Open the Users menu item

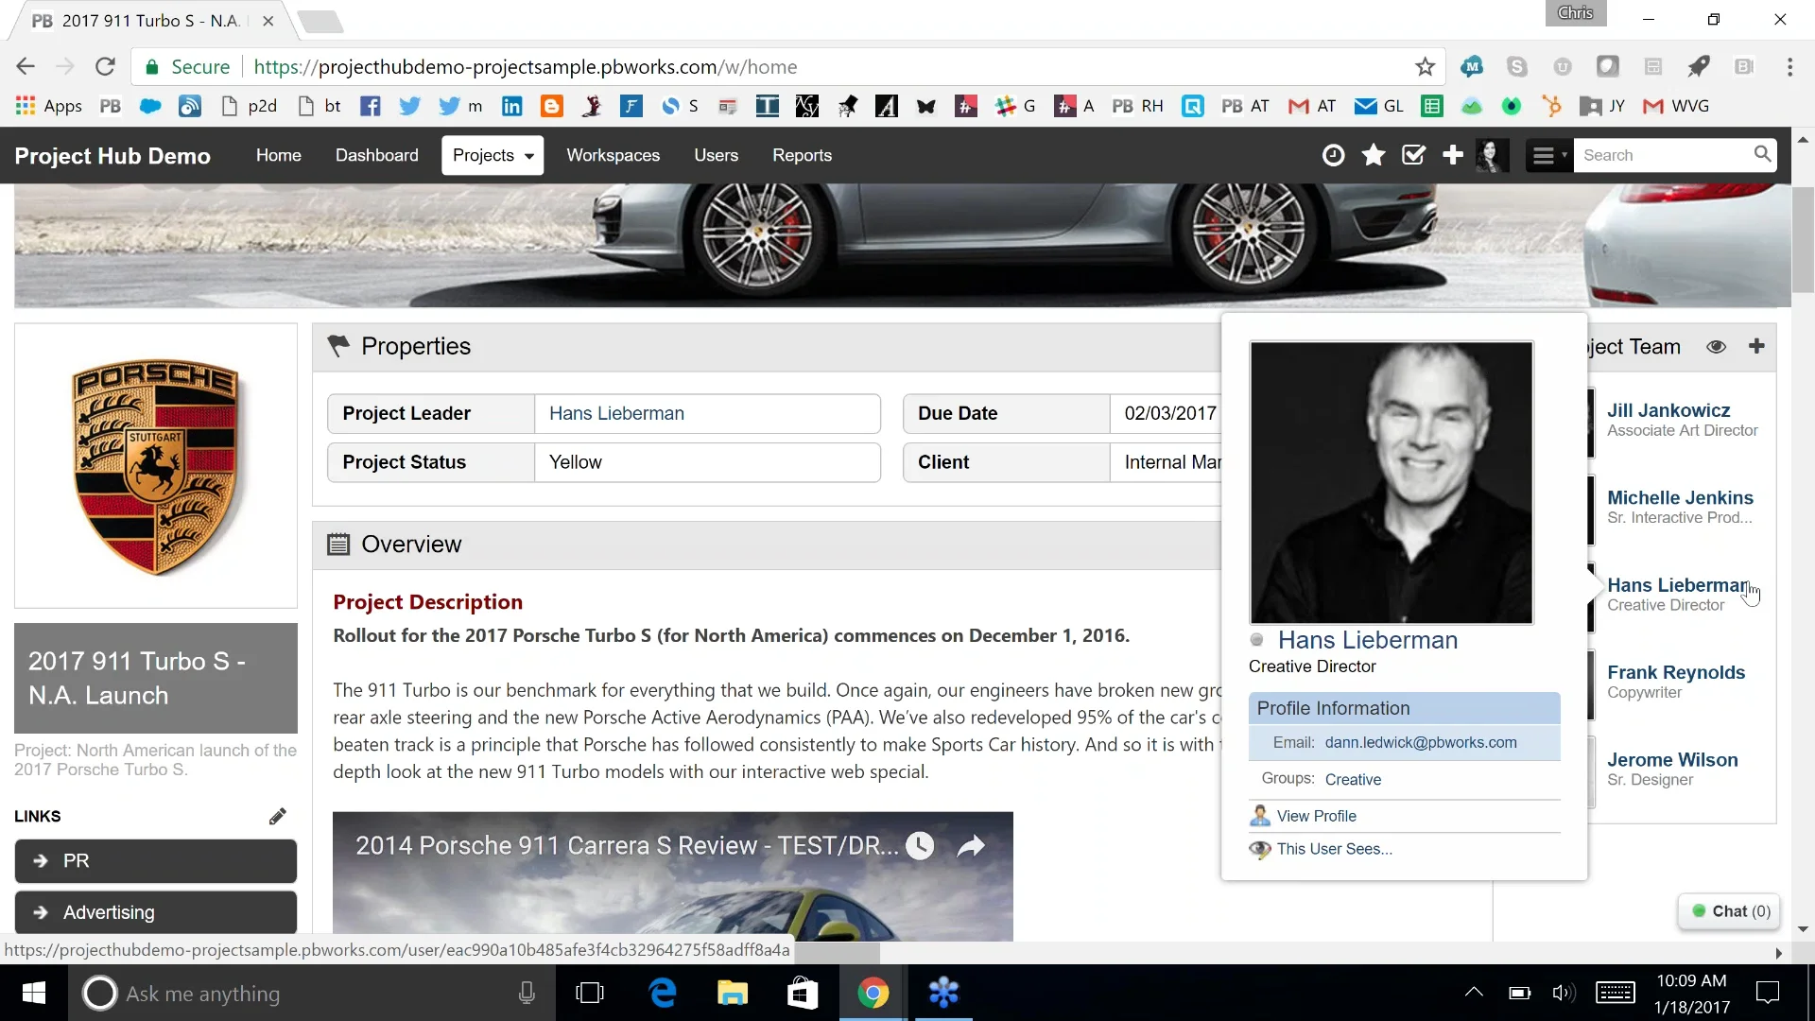(x=716, y=155)
